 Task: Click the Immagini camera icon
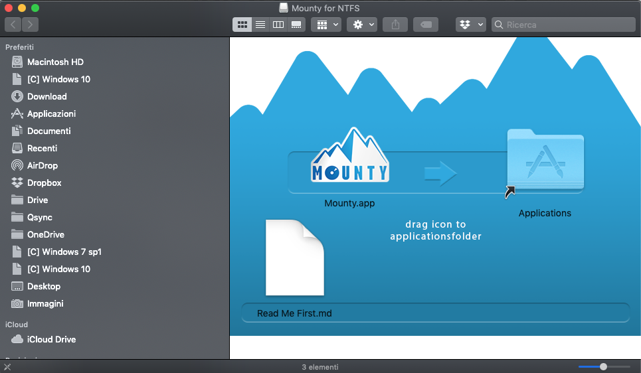[x=17, y=303]
